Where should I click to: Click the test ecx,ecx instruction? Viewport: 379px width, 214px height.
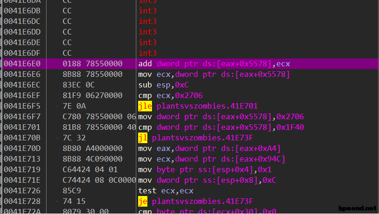click(166, 191)
